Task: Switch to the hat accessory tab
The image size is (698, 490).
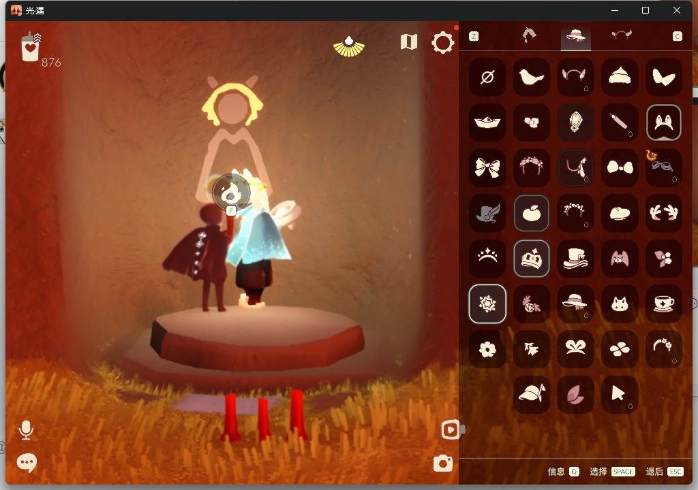Action: (575, 35)
